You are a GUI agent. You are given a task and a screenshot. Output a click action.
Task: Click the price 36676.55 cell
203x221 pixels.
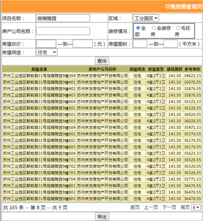192,186
